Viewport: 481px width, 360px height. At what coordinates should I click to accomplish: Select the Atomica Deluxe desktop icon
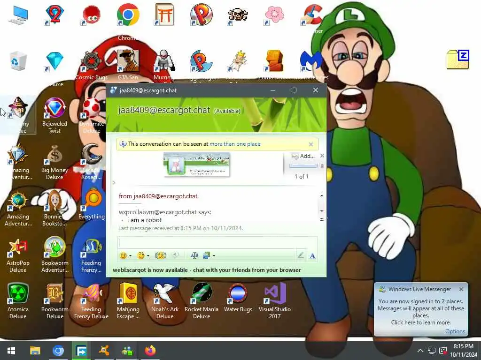18,301
